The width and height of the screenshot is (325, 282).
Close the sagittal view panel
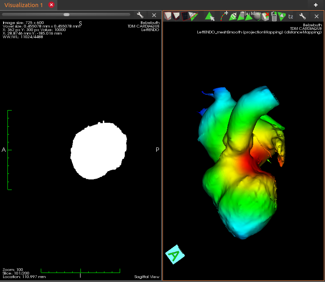pyautogui.click(x=154, y=15)
